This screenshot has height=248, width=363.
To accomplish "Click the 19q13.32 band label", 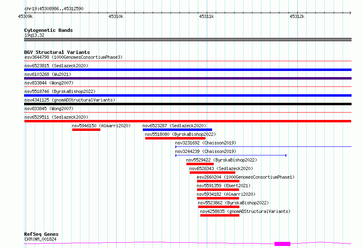I will click(34, 35).
